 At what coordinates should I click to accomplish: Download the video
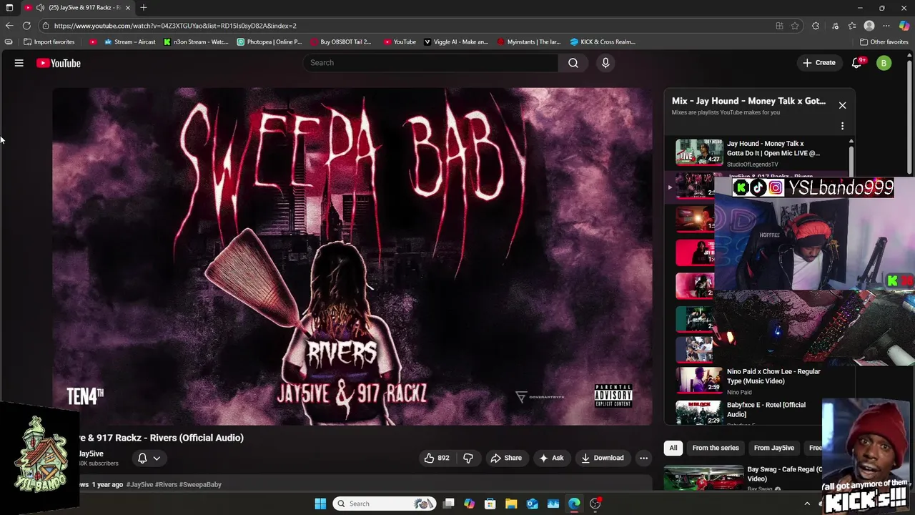click(603, 458)
